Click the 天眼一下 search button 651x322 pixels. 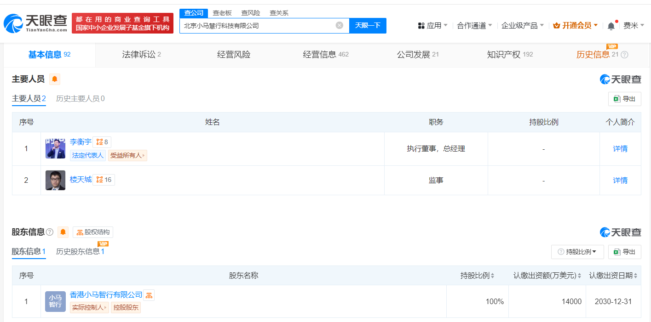367,26
